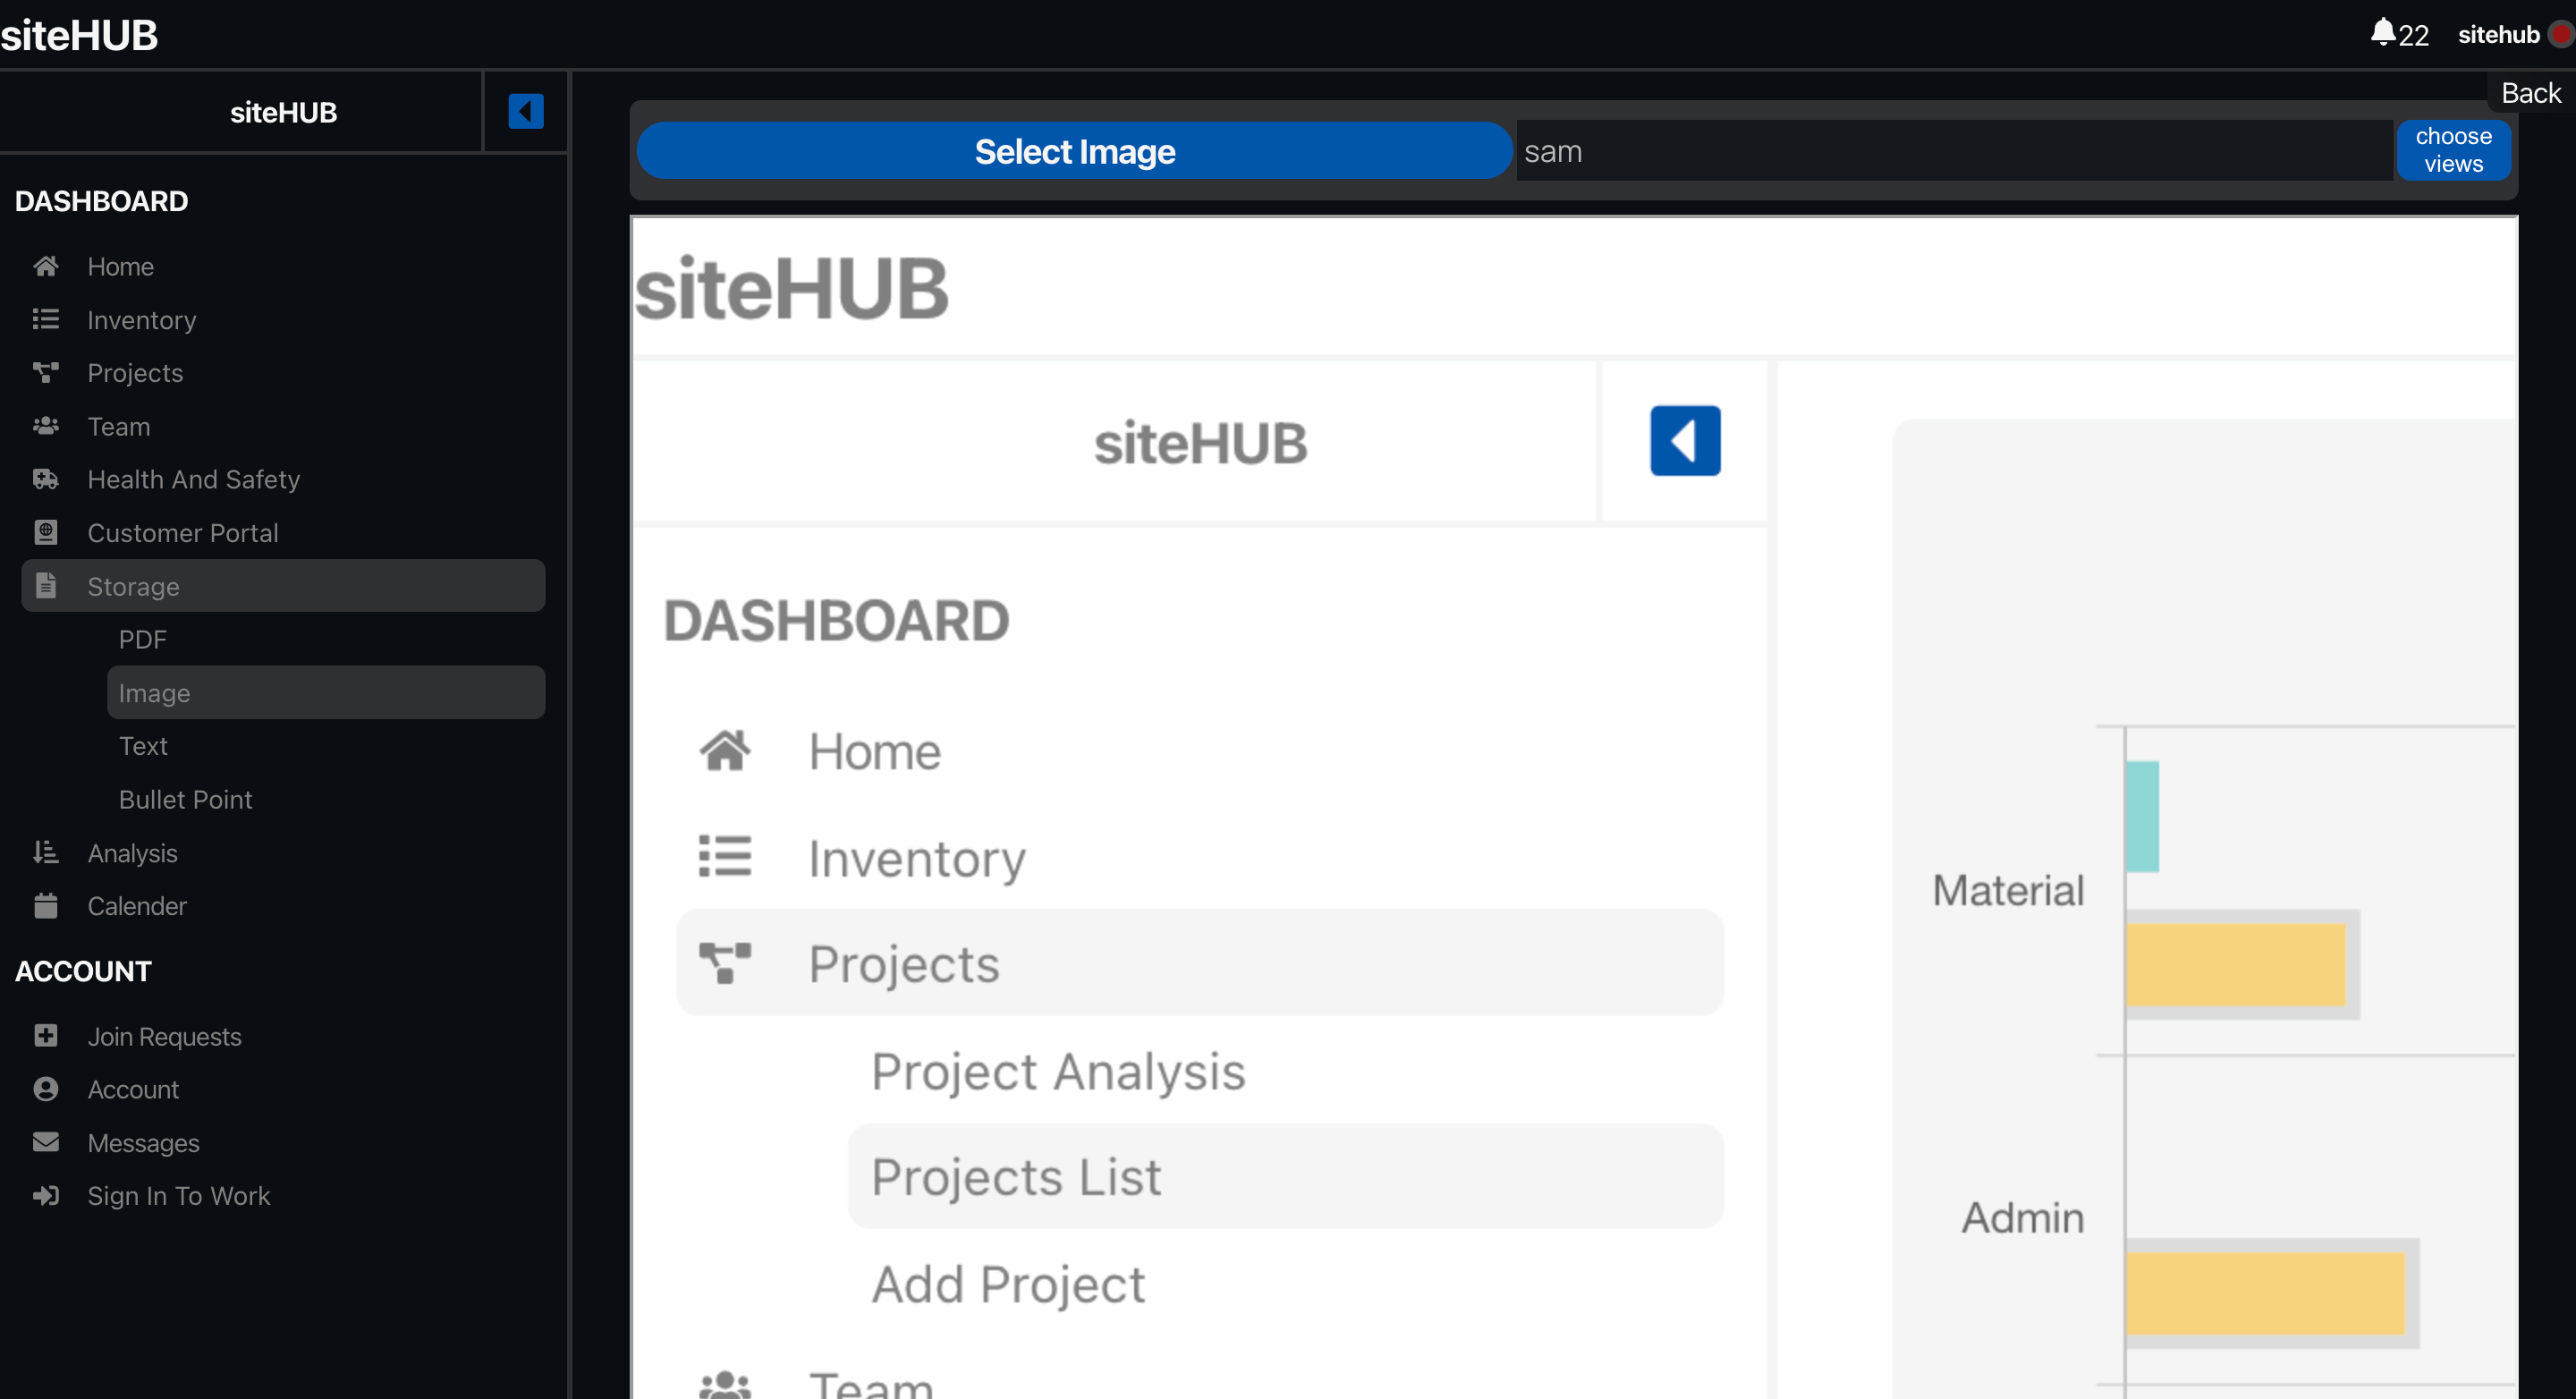The height and width of the screenshot is (1399, 2576).
Task: Click the Customer Portal sidebar icon
Action: (47, 530)
